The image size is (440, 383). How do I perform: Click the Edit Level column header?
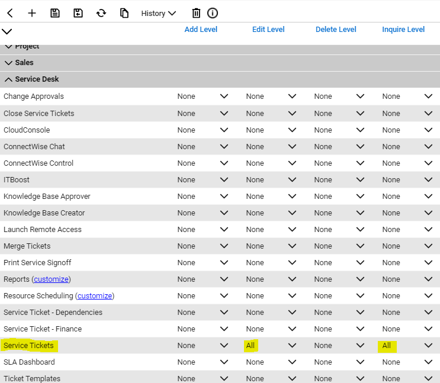(x=268, y=30)
